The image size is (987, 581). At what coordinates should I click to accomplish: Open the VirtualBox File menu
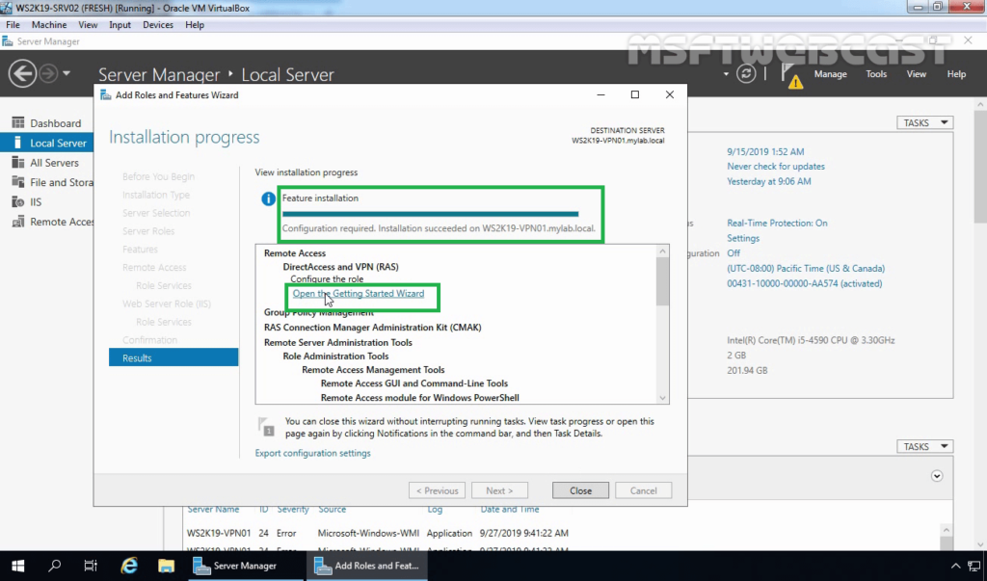click(13, 24)
